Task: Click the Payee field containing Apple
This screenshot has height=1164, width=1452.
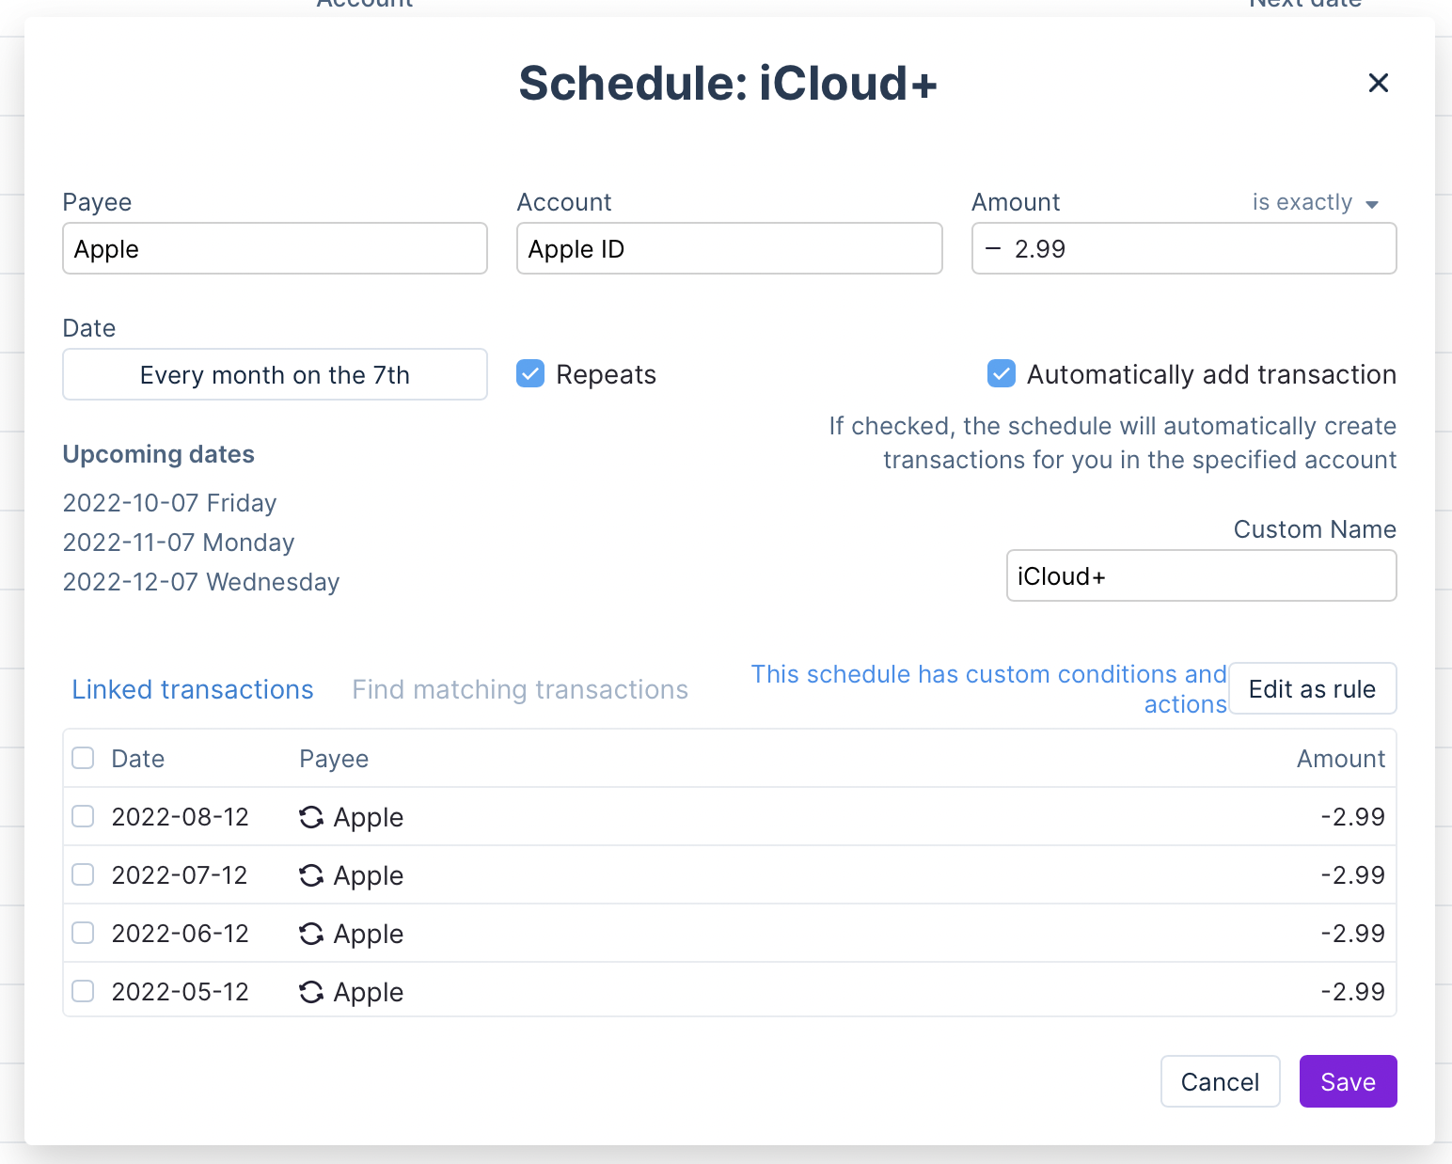Action: tap(275, 248)
